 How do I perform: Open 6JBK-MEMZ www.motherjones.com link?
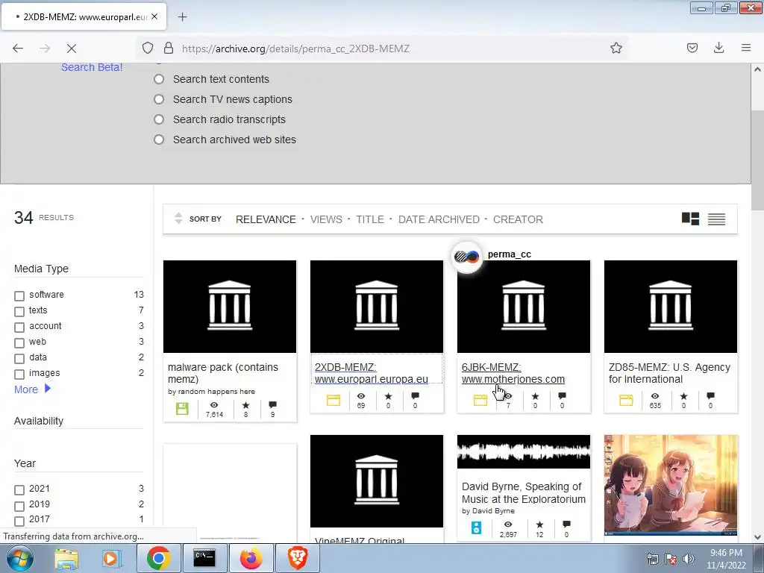513,373
